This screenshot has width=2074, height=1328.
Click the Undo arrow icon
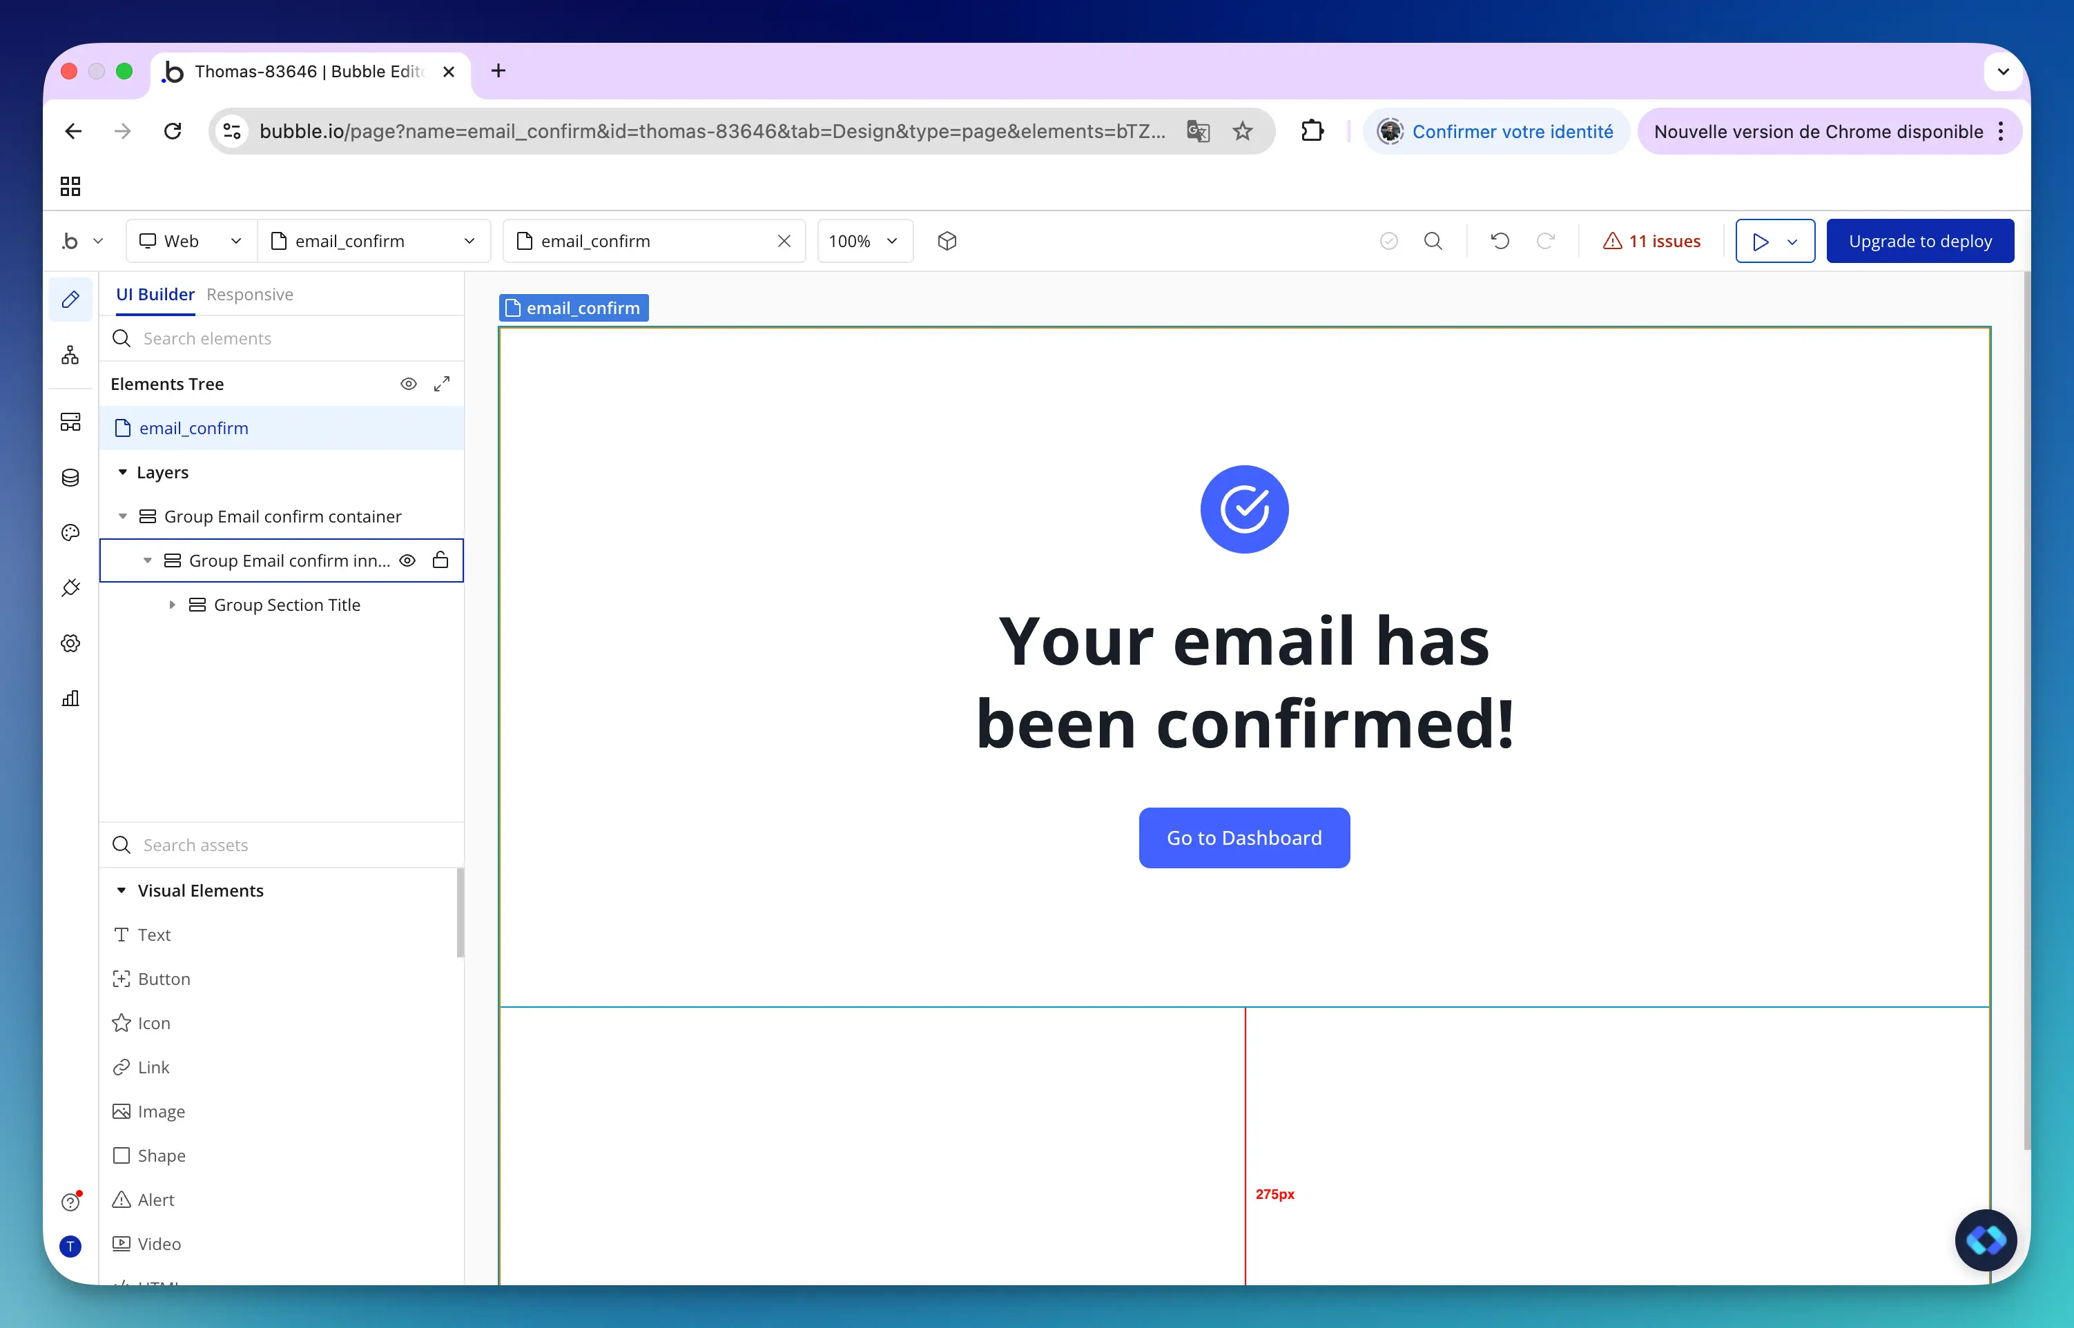pos(1500,242)
